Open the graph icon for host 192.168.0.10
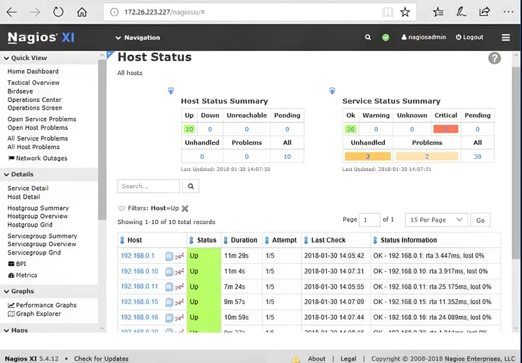522x363 pixels. point(179,272)
